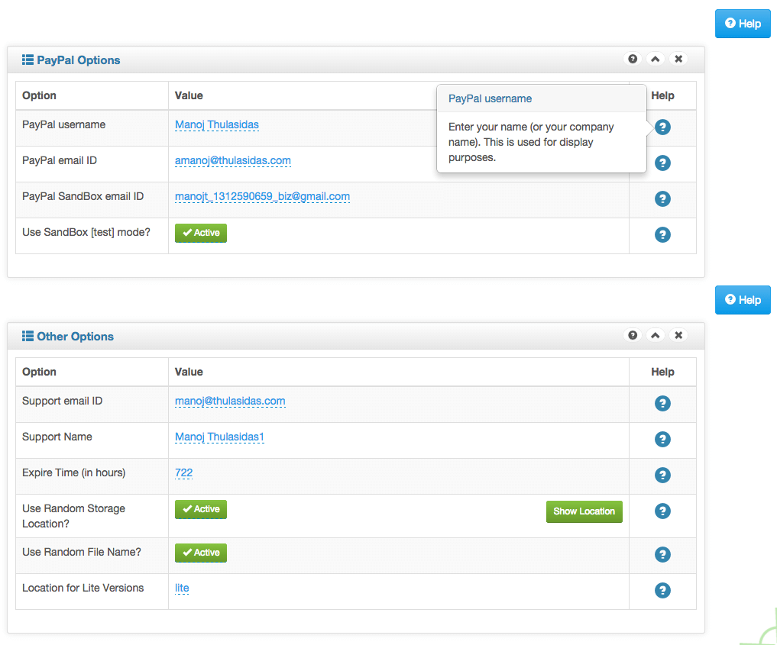Toggle Use SandBox test mode Active button
The height and width of the screenshot is (645, 777).
tap(201, 233)
